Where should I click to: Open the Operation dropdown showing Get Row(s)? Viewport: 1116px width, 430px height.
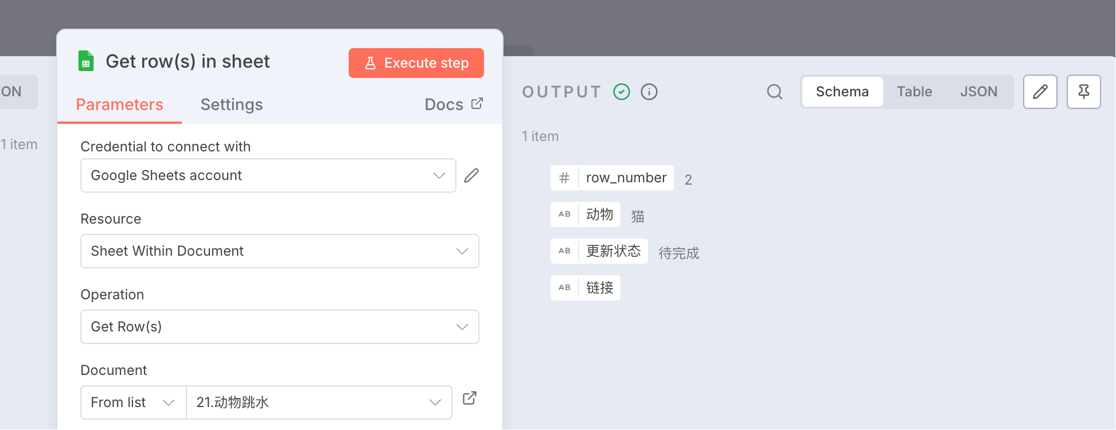point(280,327)
